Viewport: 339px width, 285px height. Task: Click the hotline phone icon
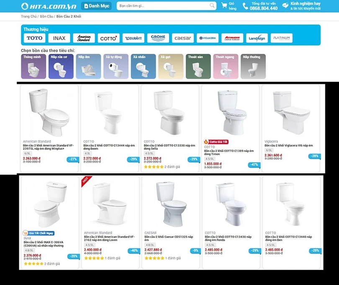(x=245, y=6)
